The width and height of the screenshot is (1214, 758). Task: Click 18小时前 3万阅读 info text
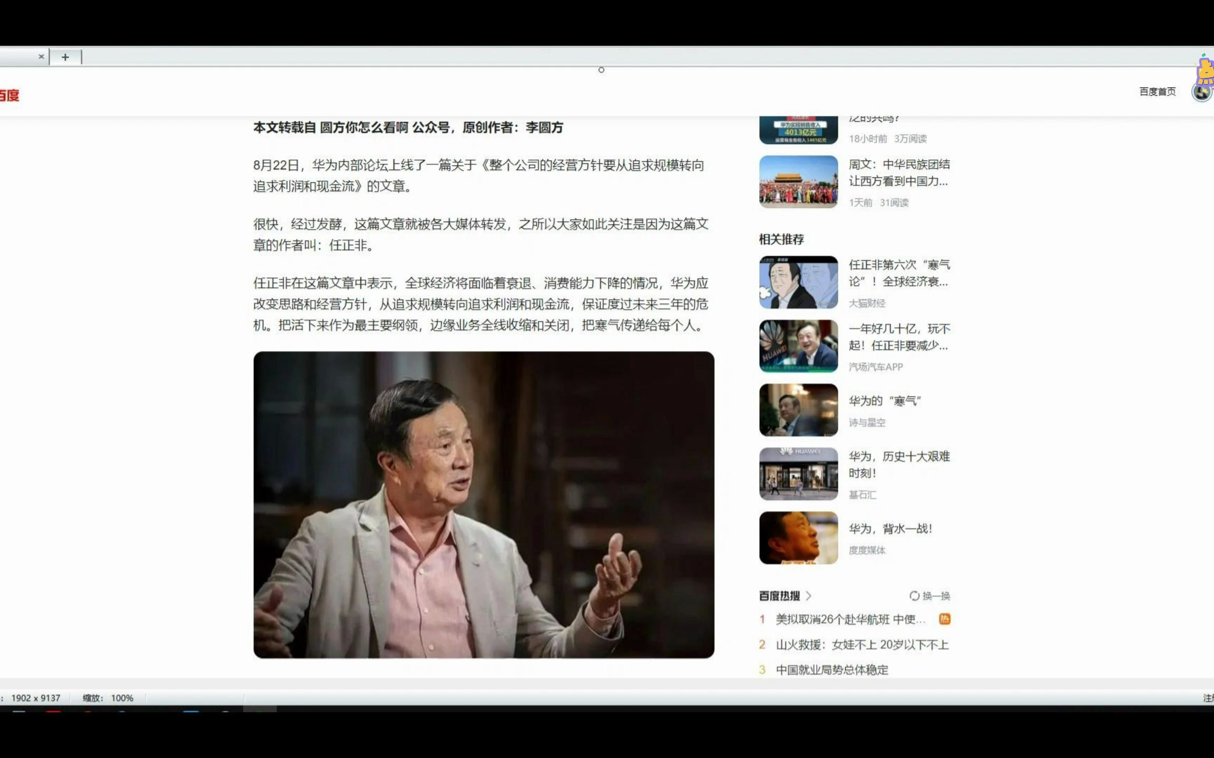(x=888, y=138)
